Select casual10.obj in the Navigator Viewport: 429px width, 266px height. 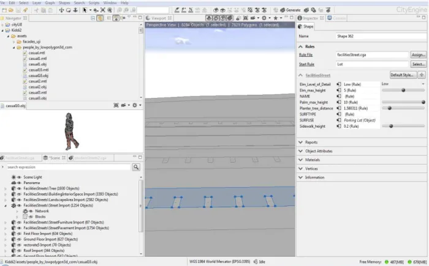(x=38, y=76)
